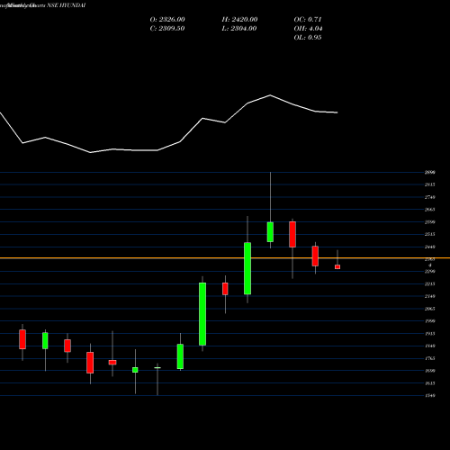The width and height of the screenshot is (450, 450).
Task: Click the 2896 price axis label
Action: (x=429, y=173)
